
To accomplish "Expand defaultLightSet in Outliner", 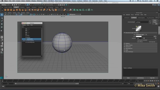I will (24, 40).
